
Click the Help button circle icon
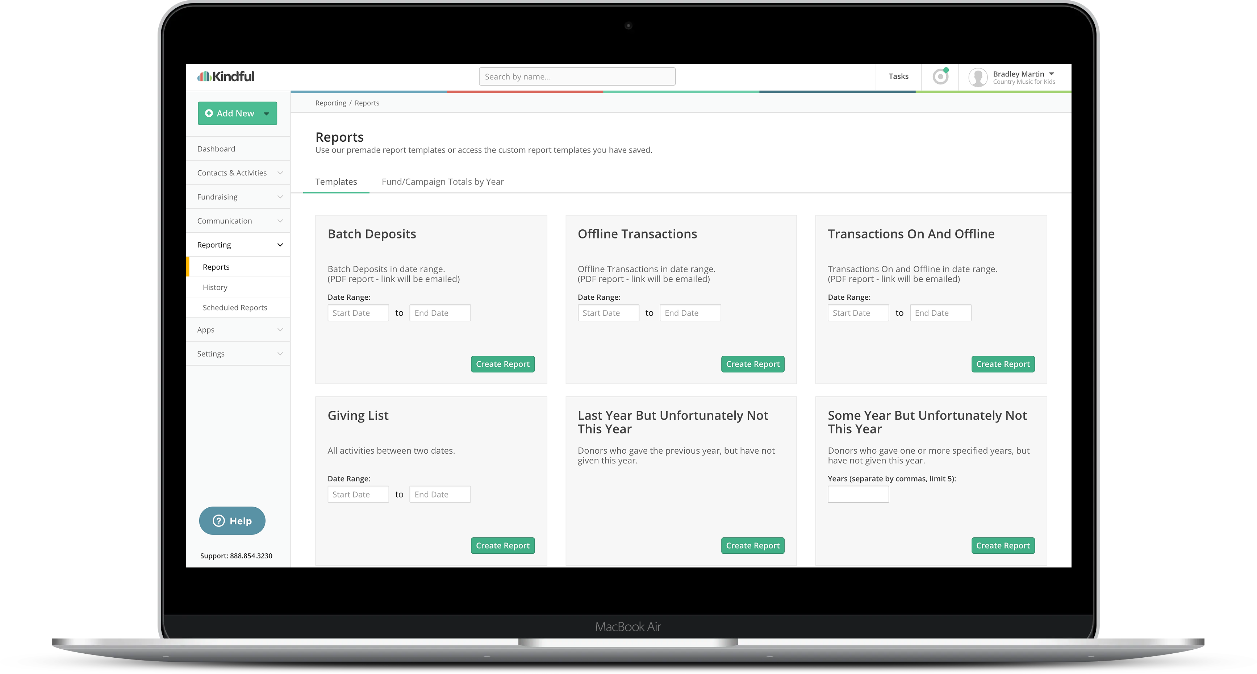coord(219,521)
